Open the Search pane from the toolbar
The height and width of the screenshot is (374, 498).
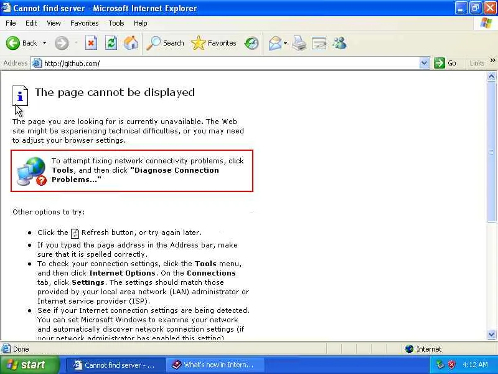coord(165,43)
